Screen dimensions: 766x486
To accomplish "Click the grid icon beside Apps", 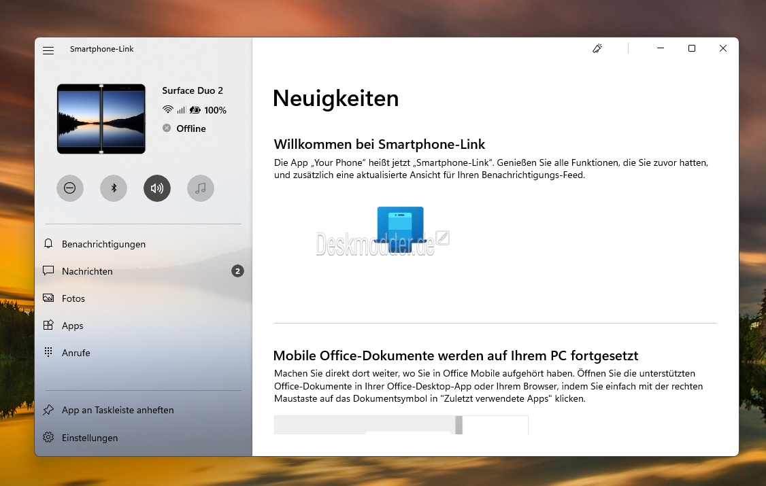I will (48, 325).
